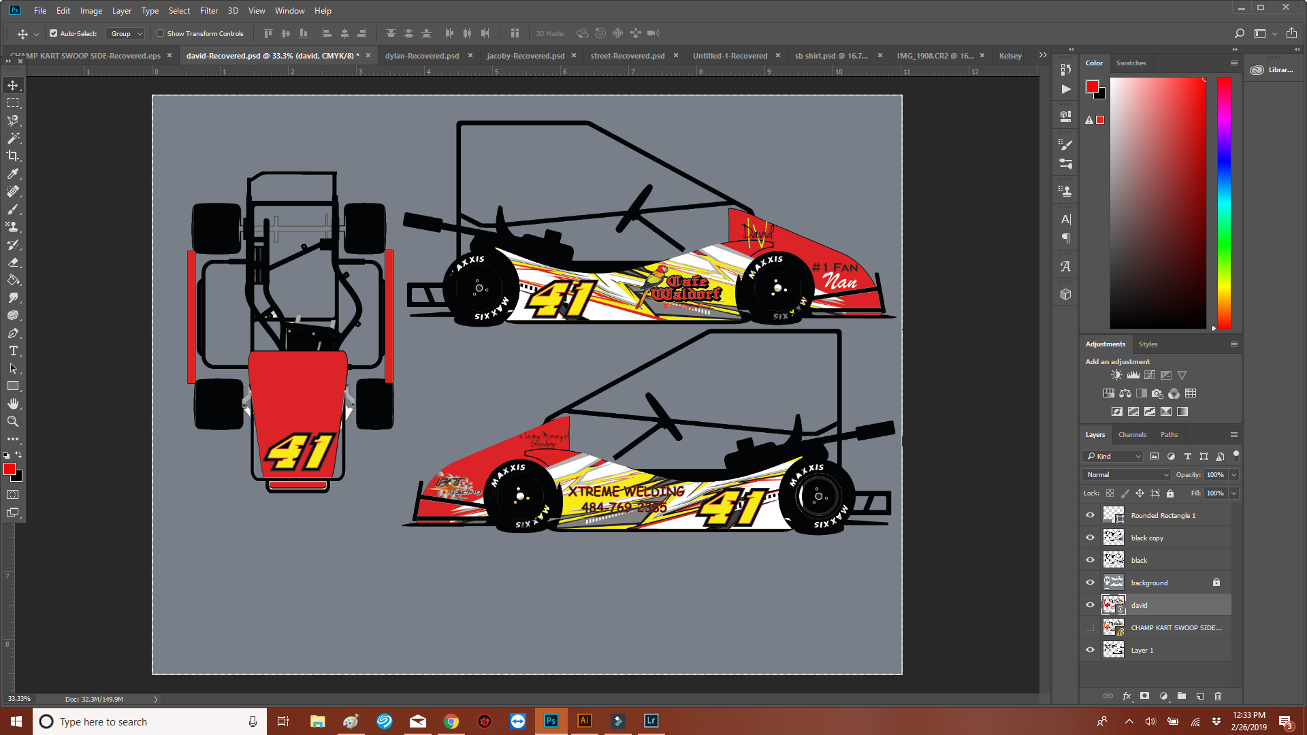Select the Zoom tool
This screenshot has height=735, width=1307.
13,421
